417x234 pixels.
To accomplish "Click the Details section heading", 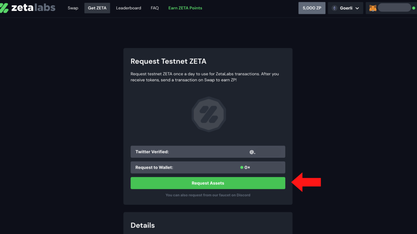I will click(x=143, y=225).
